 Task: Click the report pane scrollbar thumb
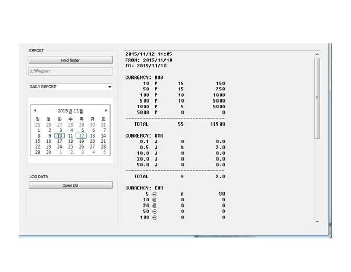pyautogui.click(x=317, y=97)
